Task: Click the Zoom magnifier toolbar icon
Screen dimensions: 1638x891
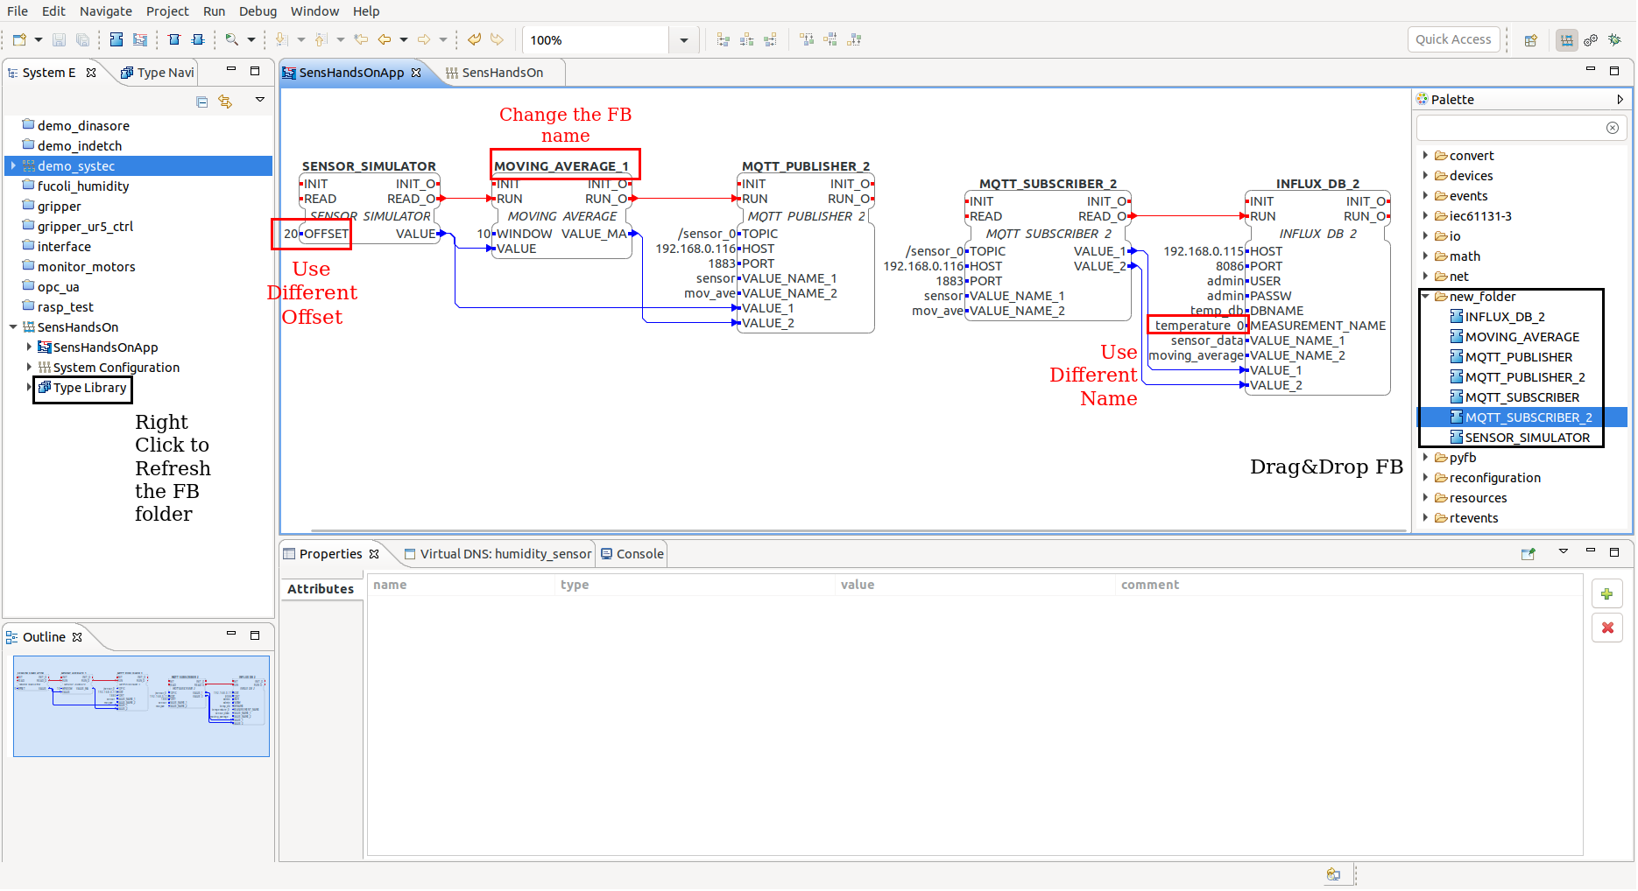Action: click(x=231, y=39)
